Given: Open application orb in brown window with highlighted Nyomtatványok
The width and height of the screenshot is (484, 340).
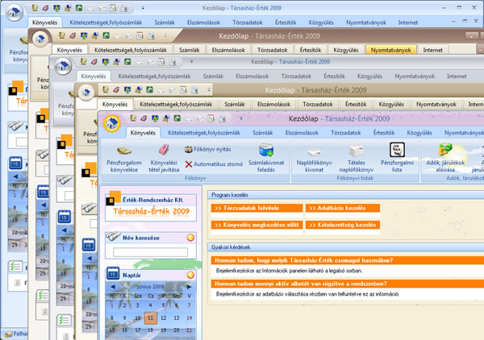Looking at the screenshot, I should pyautogui.click(x=40, y=39).
